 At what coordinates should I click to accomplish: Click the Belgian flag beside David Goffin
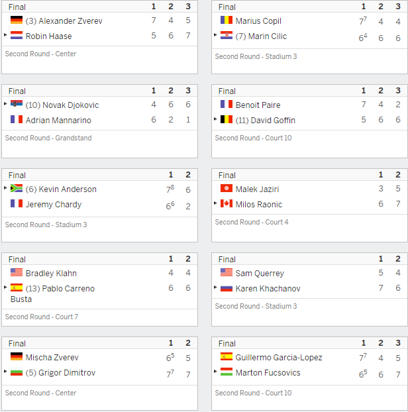click(227, 119)
